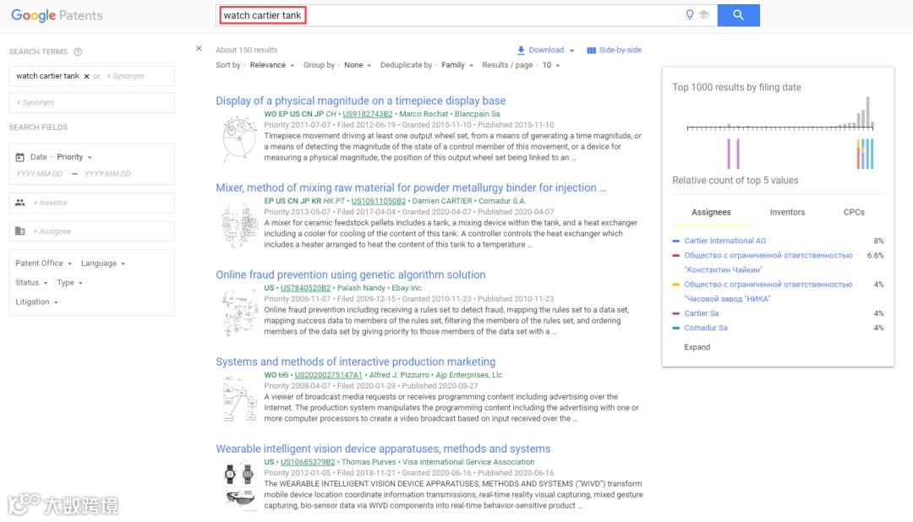This screenshot has height=522, width=913.
Task: Select 'Константин Чайкин' assignee entry
Action: click(x=768, y=263)
